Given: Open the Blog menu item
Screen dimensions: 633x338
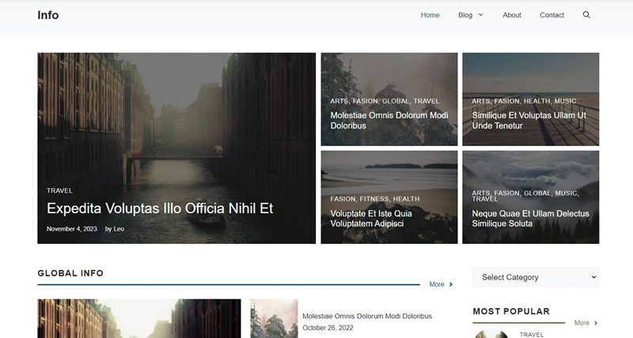Looking at the screenshot, I should (465, 15).
